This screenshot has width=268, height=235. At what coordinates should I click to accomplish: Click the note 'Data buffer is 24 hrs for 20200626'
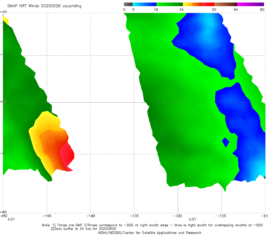click(x=85, y=229)
